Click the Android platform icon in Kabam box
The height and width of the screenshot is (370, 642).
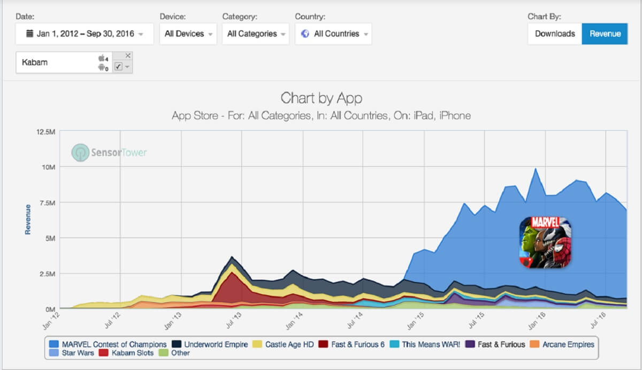pyautogui.click(x=102, y=67)
